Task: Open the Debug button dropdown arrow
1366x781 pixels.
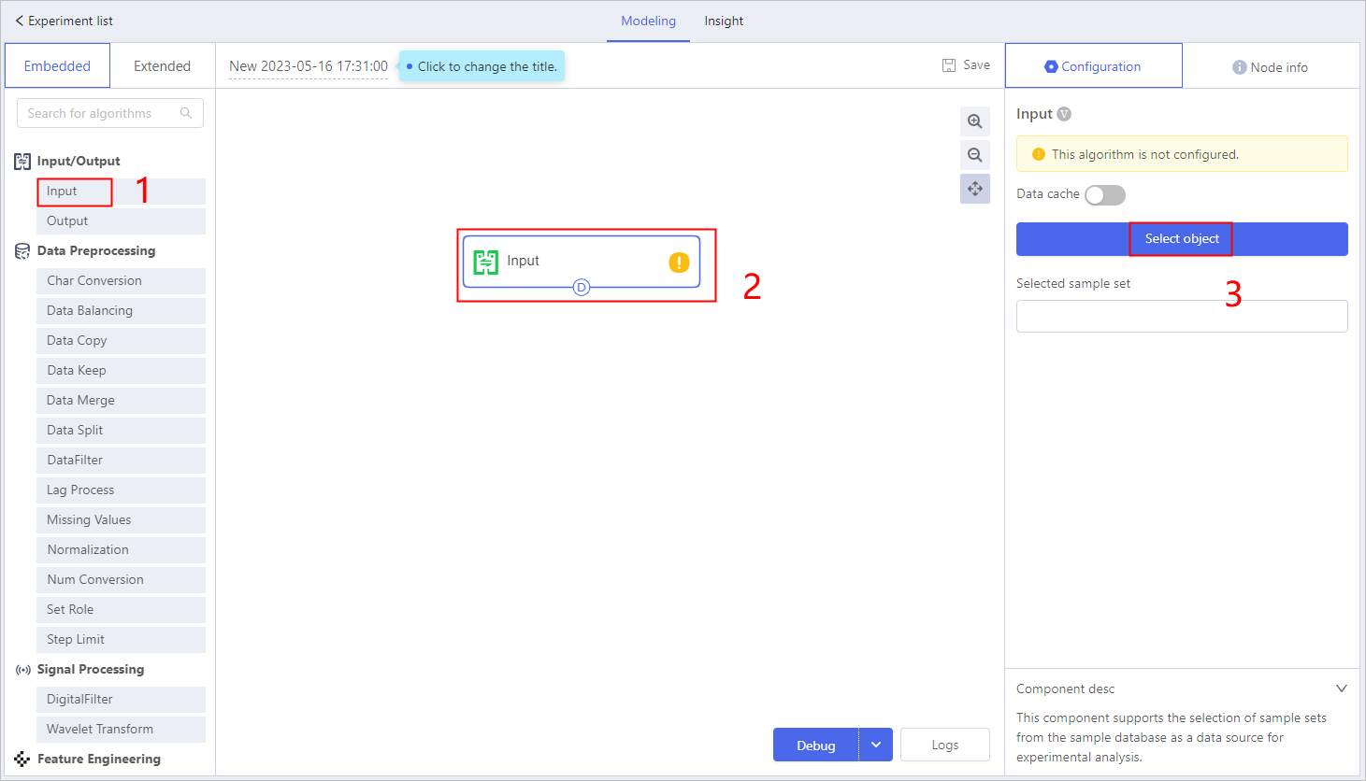Action: pyautogui.click(x=876, y=745)
